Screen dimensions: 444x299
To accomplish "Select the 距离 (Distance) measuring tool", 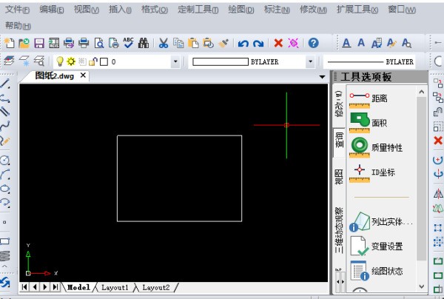I will coord(377,98).
